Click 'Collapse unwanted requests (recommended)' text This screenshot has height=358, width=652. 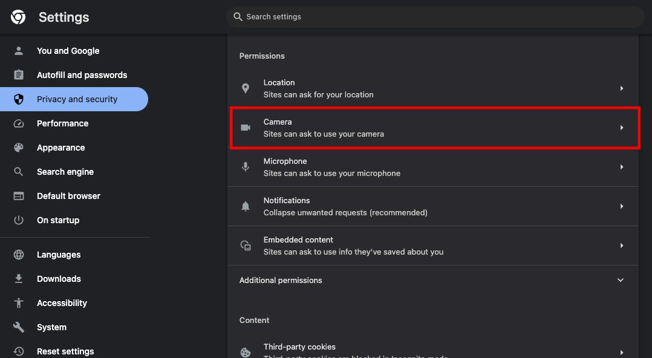click(x=345, y=212)
